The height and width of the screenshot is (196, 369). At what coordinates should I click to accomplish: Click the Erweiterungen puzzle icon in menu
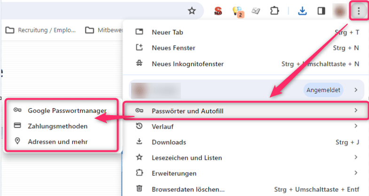tap(139, 173)
